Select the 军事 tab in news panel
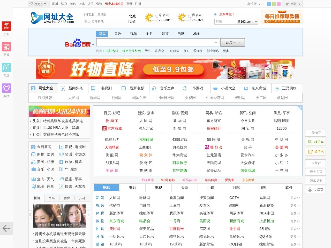 pyautogui.click(x=52, y=198)
